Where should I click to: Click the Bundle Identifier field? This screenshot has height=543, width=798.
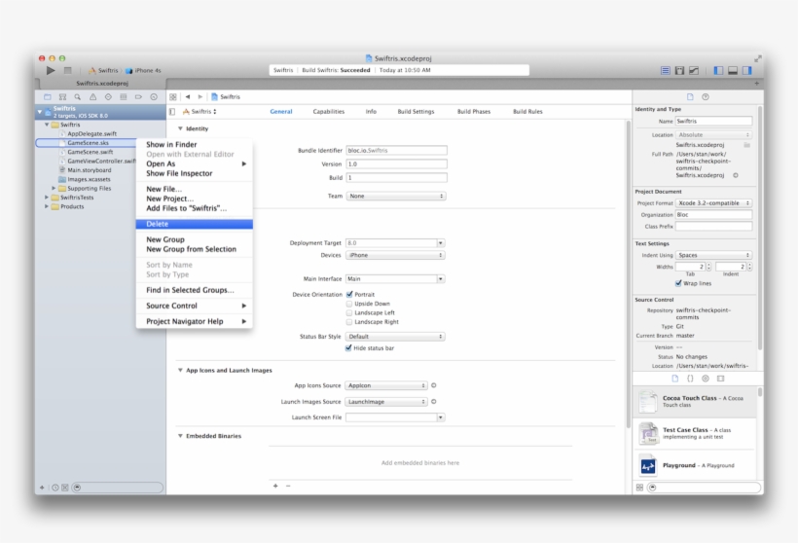click(x=396, y=151)
